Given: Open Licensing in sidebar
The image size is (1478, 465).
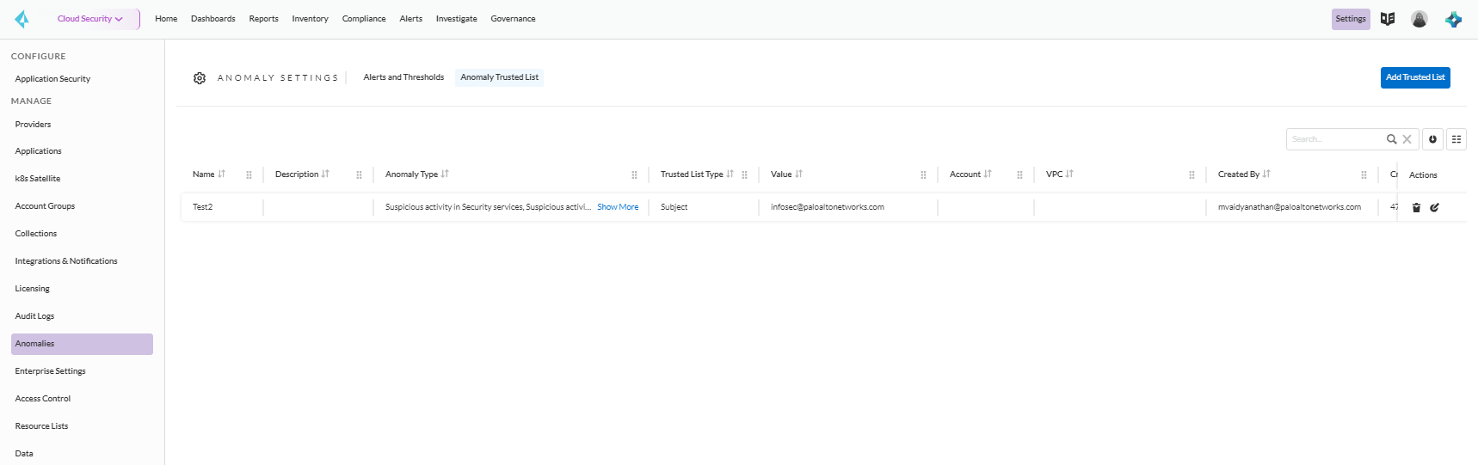Looking at the screenshot, I should pyautogui.click(x=33, y=289).
